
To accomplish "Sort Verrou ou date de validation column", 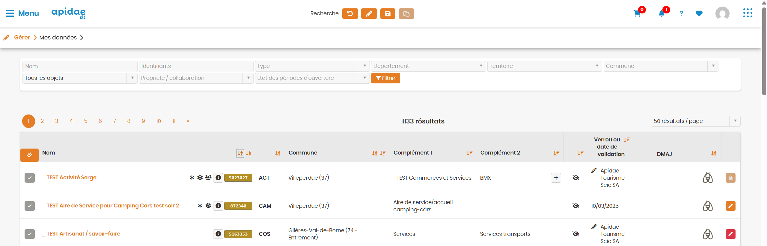I will 626,140.
